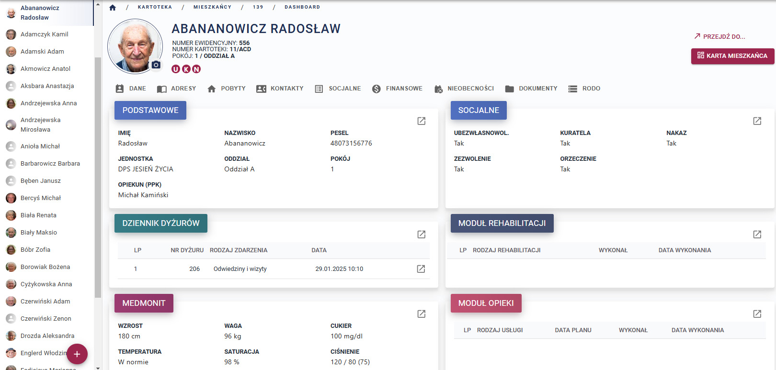Select resident Aksbara Anastazja
Viewport: 776px width, 370px height.
[x=47, y=86]
